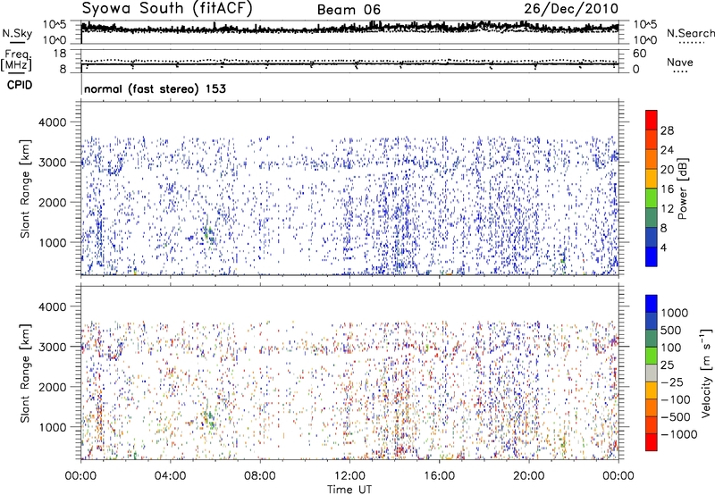715x495 pixels.
Task: Click the yellow-orange Power colorbar segment
Action: (x=652, y=179)
